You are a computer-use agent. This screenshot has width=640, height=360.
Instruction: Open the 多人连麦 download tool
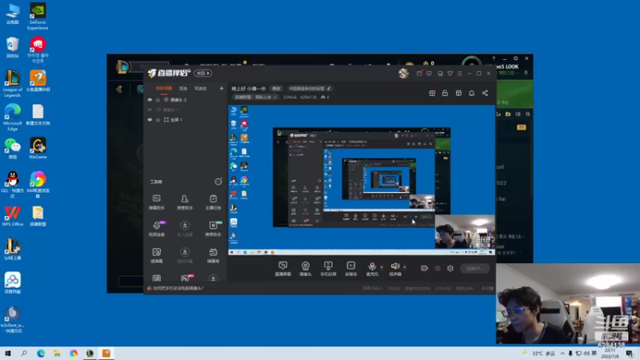185,229
